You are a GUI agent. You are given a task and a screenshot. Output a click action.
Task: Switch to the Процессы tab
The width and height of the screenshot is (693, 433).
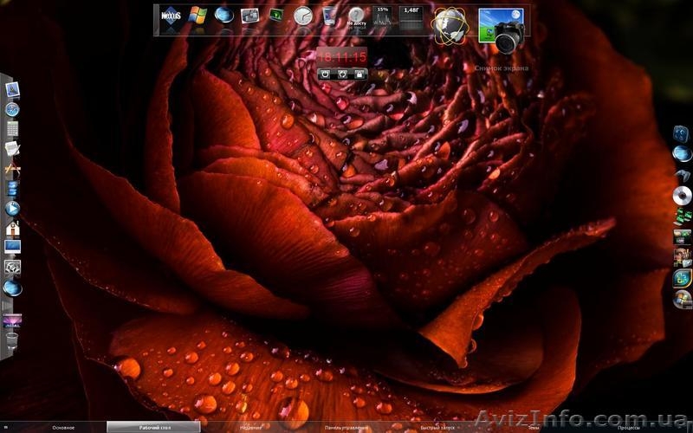pos(630,427)
